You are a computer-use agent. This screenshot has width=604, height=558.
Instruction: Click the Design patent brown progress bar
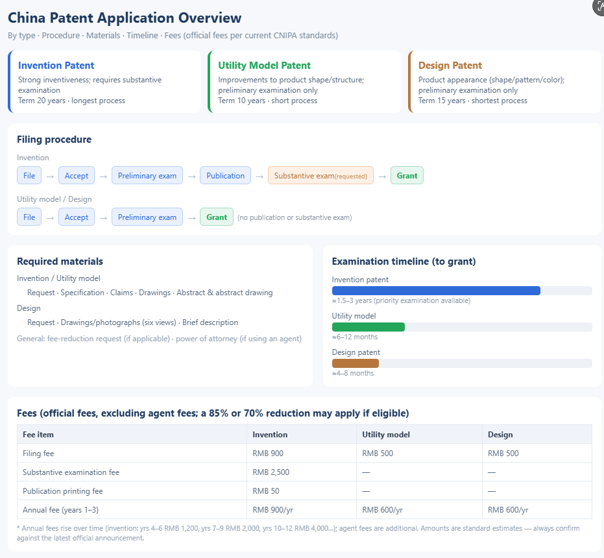tap(355, 363)
